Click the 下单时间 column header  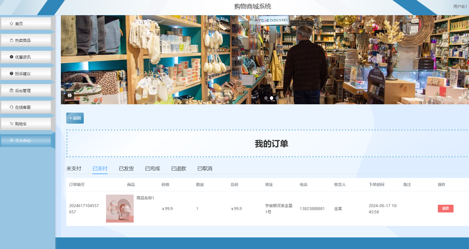pyautogui.click(x=377, y=185)
